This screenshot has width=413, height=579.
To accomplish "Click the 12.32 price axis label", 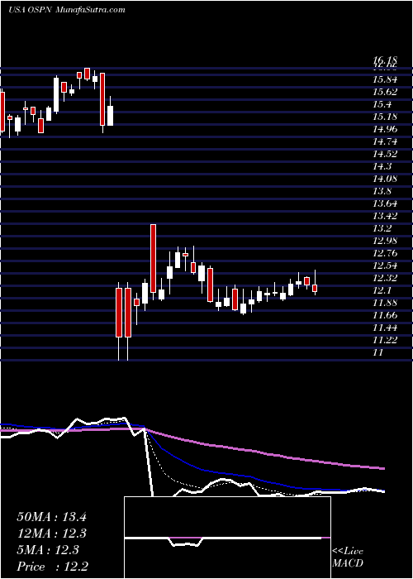I will pos(385,278).
